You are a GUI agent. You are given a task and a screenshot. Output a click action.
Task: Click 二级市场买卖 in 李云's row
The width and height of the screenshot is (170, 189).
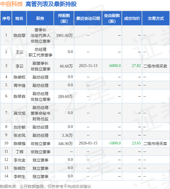(x=155, y=66)
